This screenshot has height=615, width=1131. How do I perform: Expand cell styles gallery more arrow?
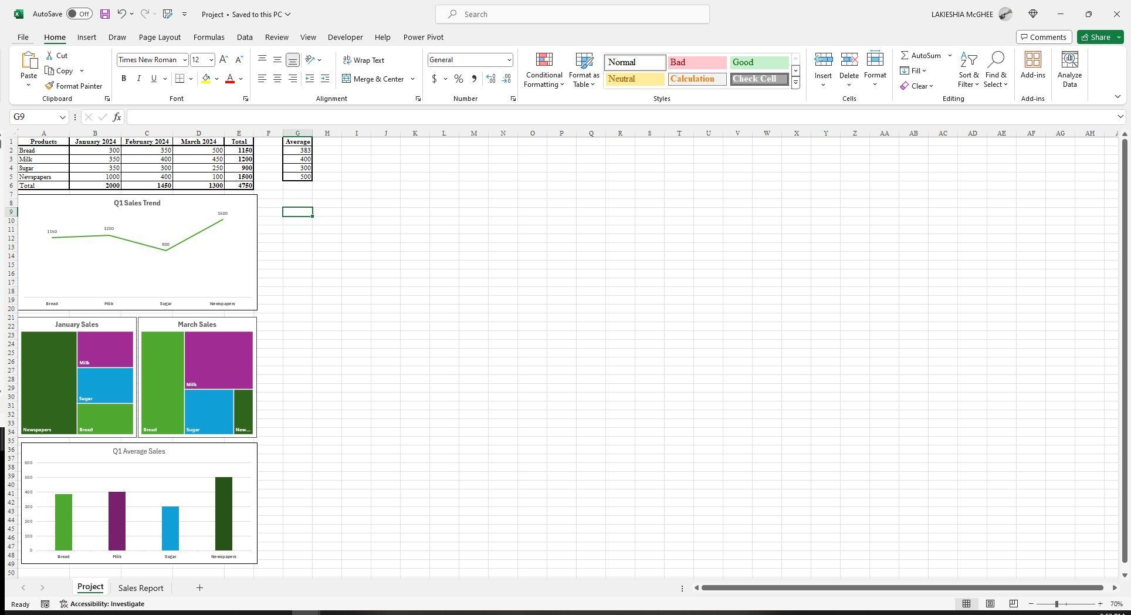(x=795, y=83)
